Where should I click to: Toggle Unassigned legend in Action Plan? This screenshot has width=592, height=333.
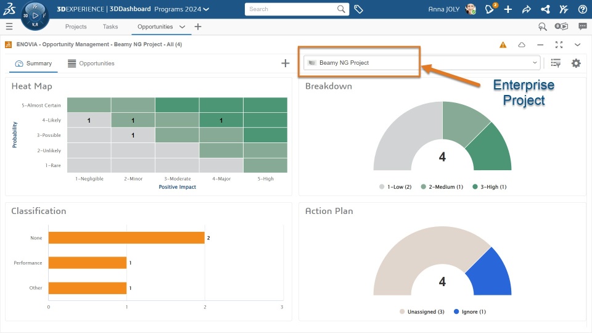pos(422,312)
